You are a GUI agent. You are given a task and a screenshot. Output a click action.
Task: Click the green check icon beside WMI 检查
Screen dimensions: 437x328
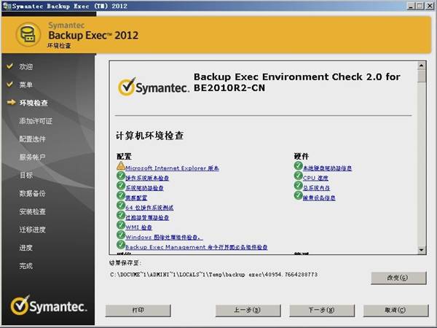click(x=121, y=227)
